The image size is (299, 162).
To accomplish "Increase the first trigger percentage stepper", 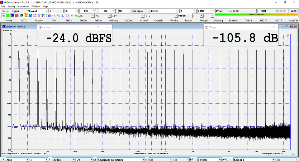I will click(x=94, y=10).
